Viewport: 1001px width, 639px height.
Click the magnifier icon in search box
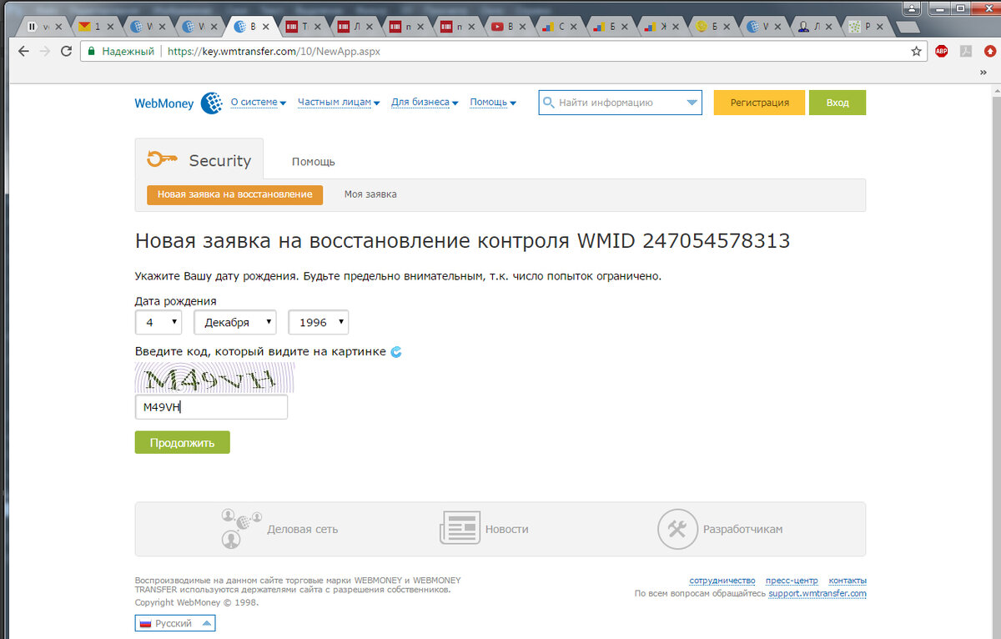tap(549, 103)
